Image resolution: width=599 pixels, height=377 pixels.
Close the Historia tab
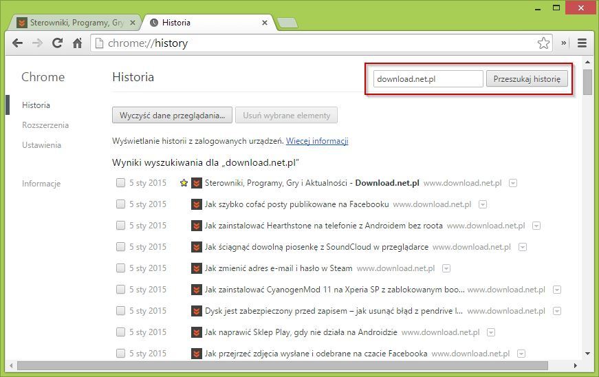click(264, 23)
